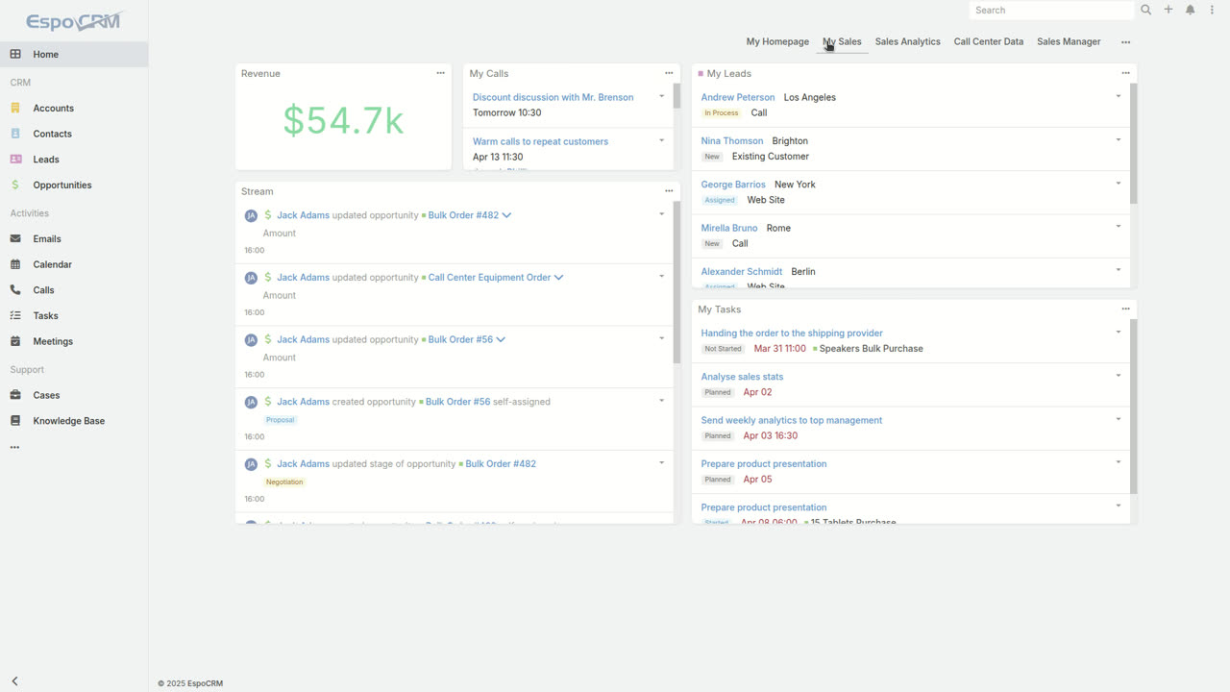Viewport: 1230px width, 692px height.
Task: Click the My Calls dashlet scrollbar
Action: pos(677,96)
